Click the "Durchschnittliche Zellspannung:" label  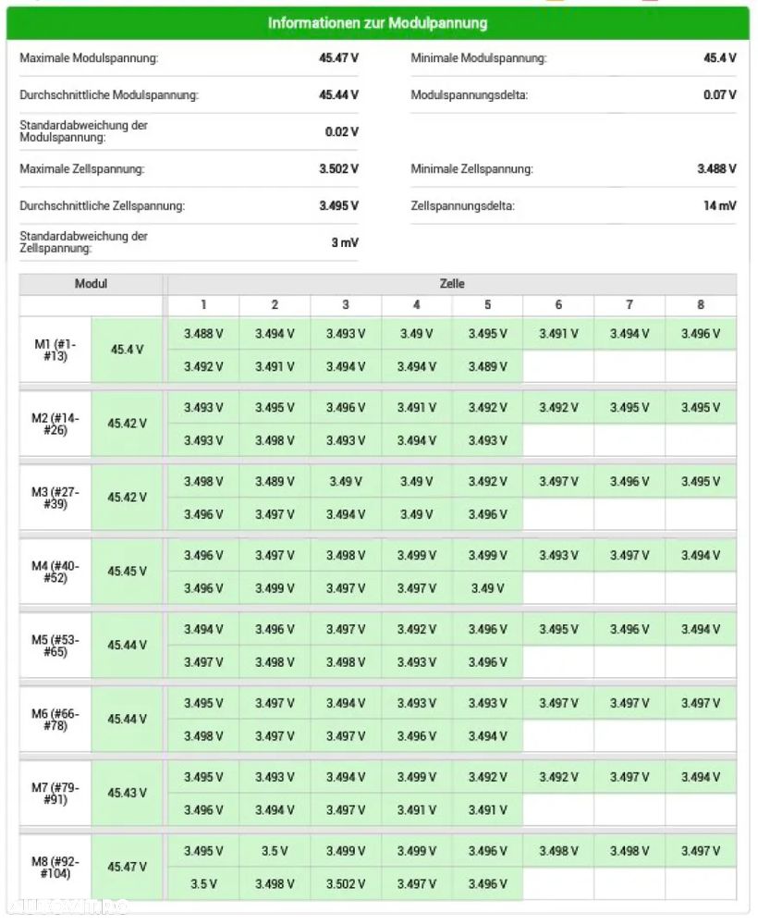[103, 205]
